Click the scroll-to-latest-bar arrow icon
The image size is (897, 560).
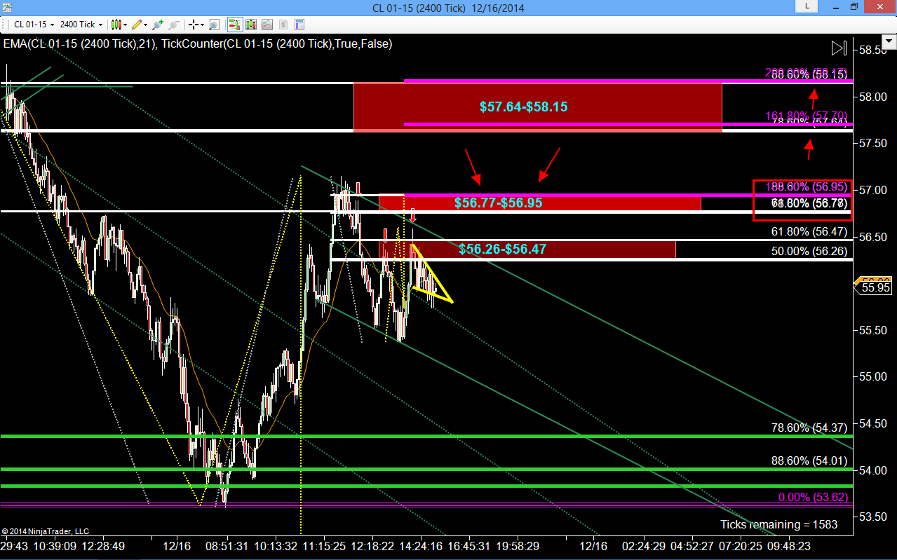pos(839,48)
